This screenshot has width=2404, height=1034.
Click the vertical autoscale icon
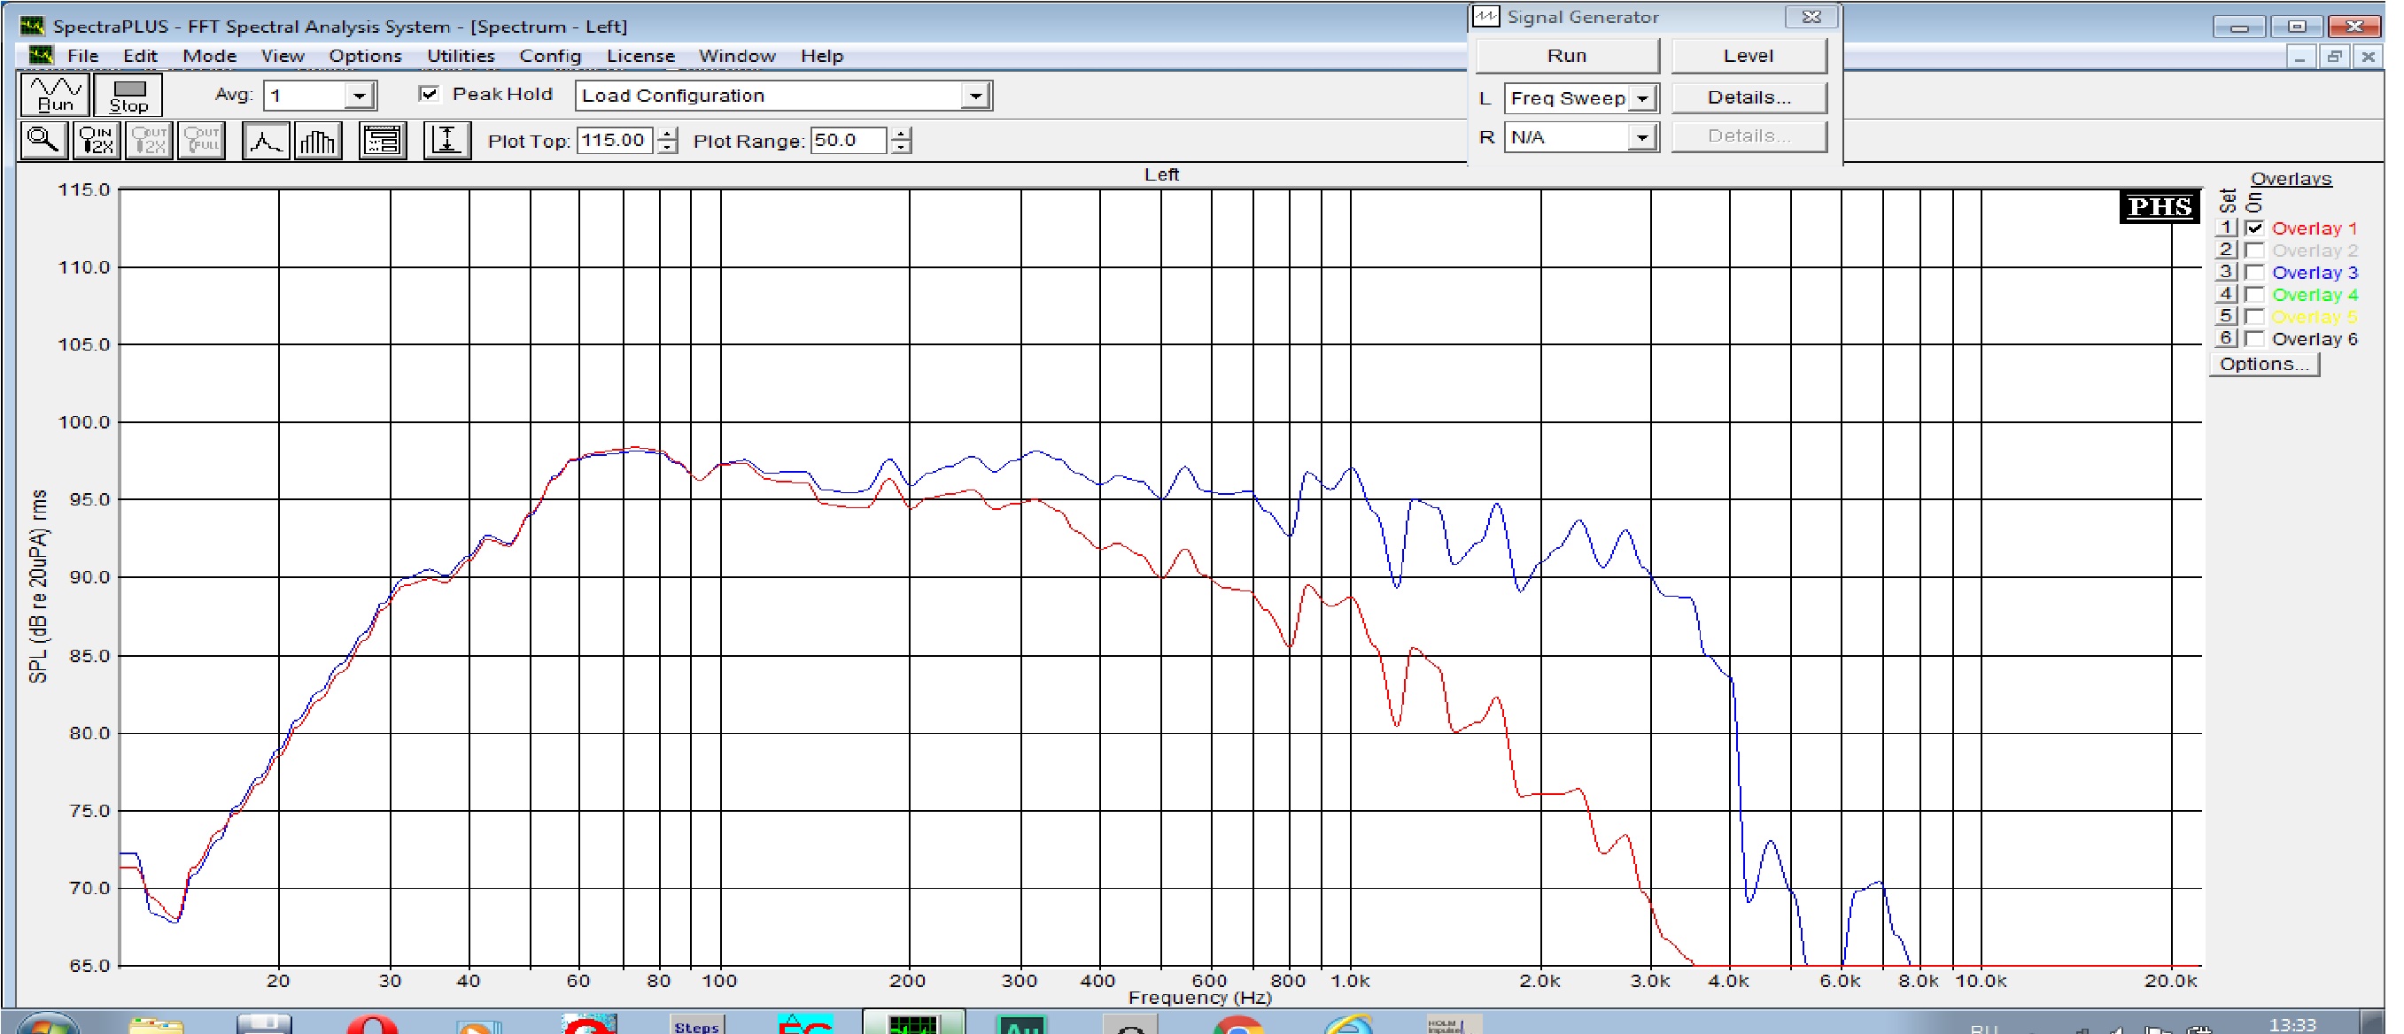[x=446, y=141]
